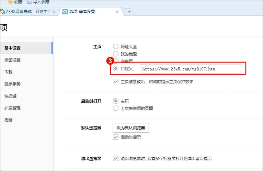Screen dimensions: 263x171
Task: Open 下载 settings in the sidebar
Action: pos(8,72)
